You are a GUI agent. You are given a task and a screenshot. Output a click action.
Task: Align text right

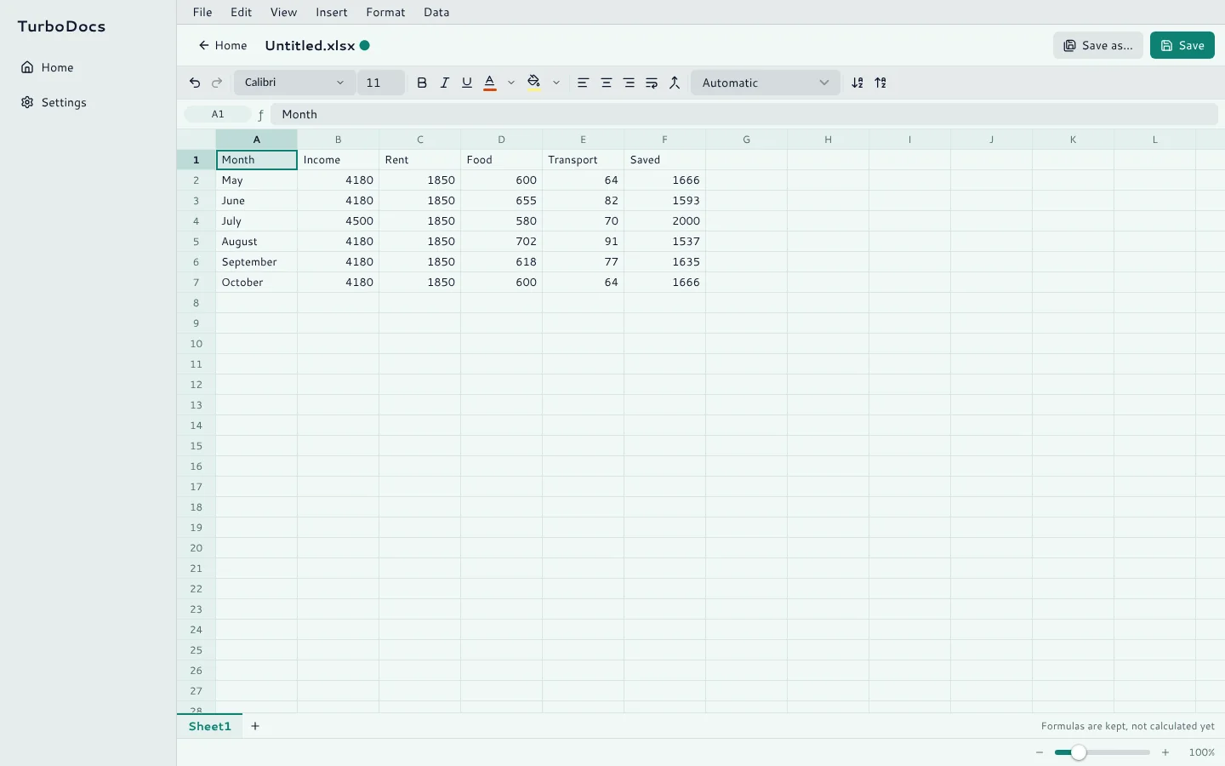(x=629, y=83)
